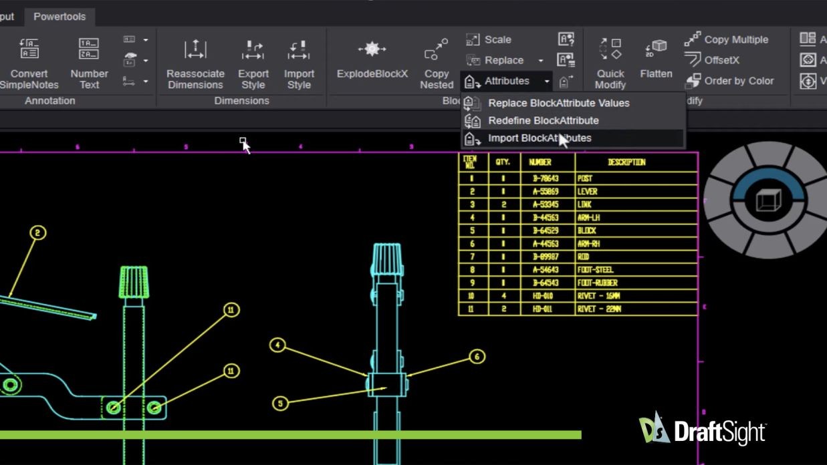Open the dropdown arrow beside the text-frame icon
The height and width of the screenshot is (465, 827).
tap(145, 40)
